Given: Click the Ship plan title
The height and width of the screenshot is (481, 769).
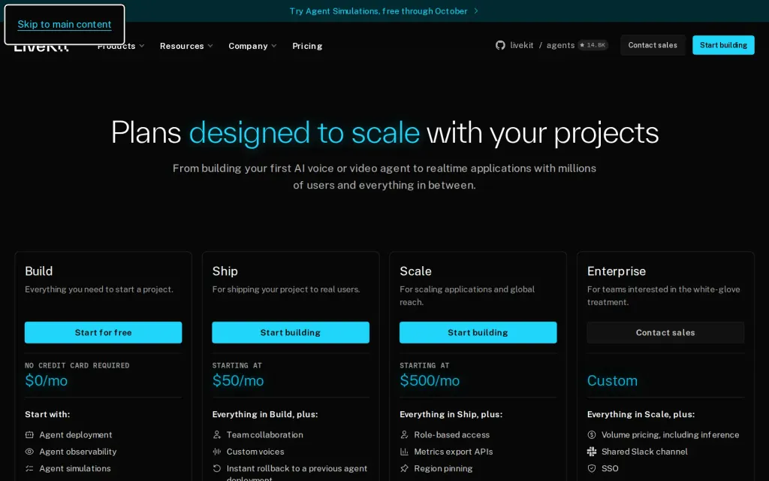Looking at the screenshot, I should 225,271.
